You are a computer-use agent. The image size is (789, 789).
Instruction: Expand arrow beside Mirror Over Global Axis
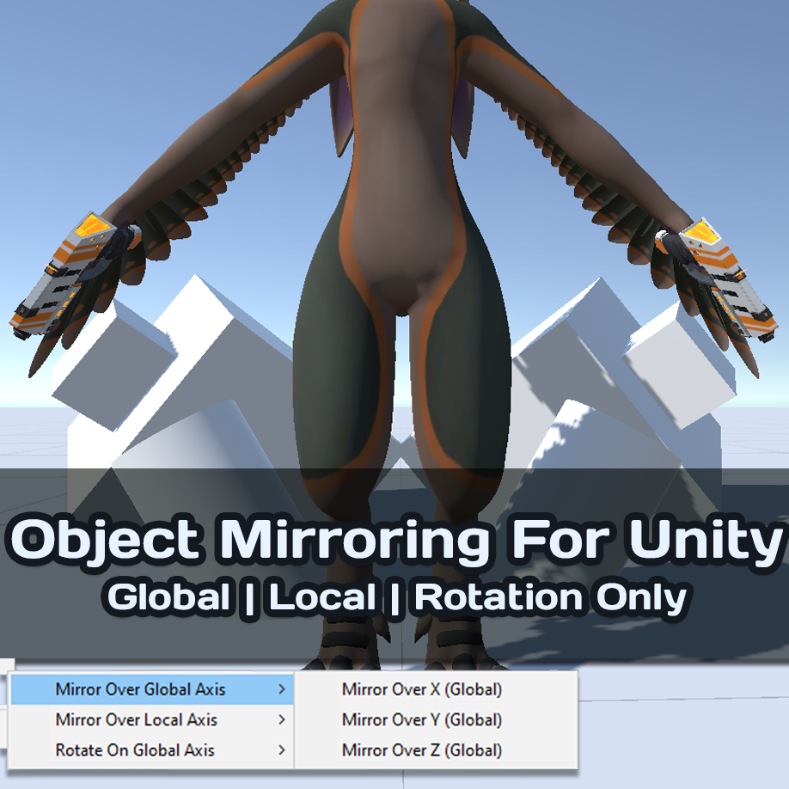click(x=282, y=688)
